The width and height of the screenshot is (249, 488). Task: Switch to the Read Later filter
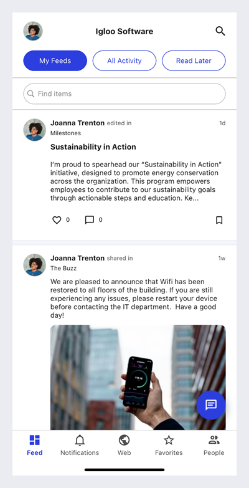[194, 60]
